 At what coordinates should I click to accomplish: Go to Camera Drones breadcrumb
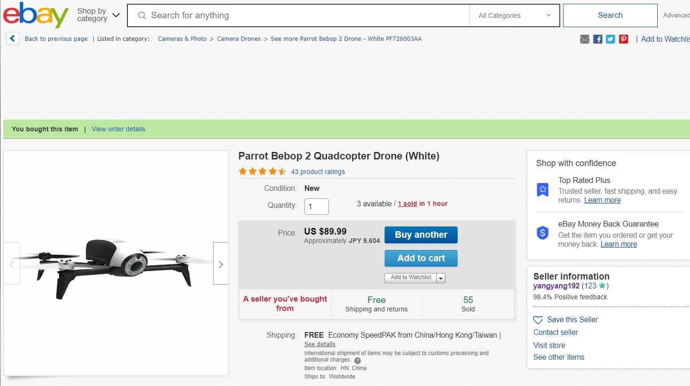238,39
